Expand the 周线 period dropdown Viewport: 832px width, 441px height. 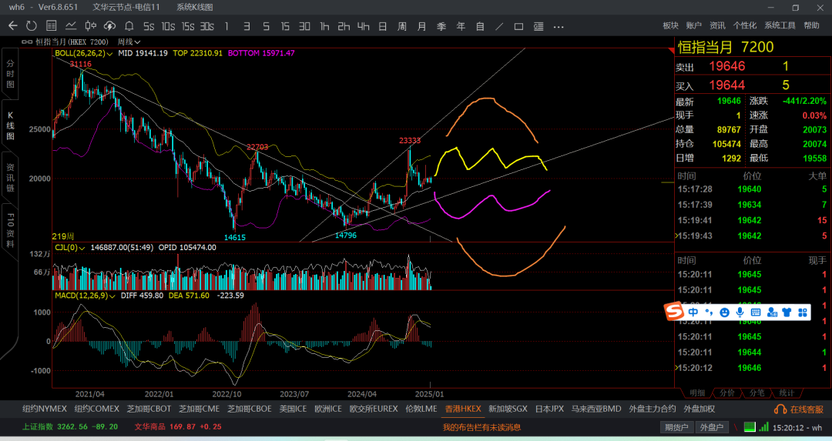(129, 42)
